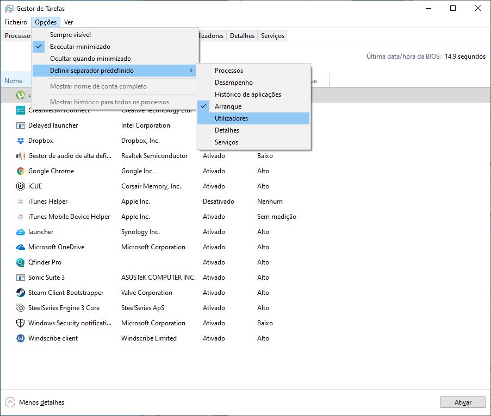491x416 pixels.
Task: Click the Windows Security shield icon
Action: (20, 323)
